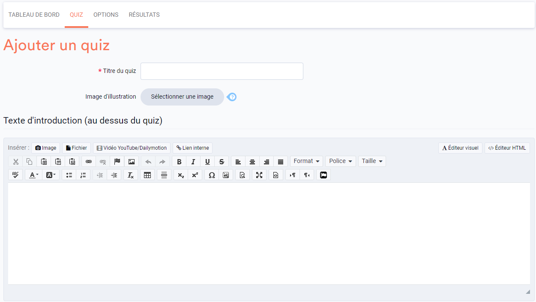Maximize the editor to full screen
The width and height of the screenshot is (536, 302).
click(x=259, y=175)
